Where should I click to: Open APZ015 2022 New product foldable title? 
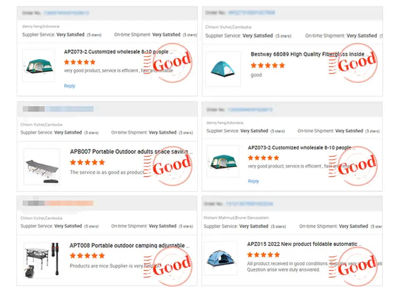[304, 244]
